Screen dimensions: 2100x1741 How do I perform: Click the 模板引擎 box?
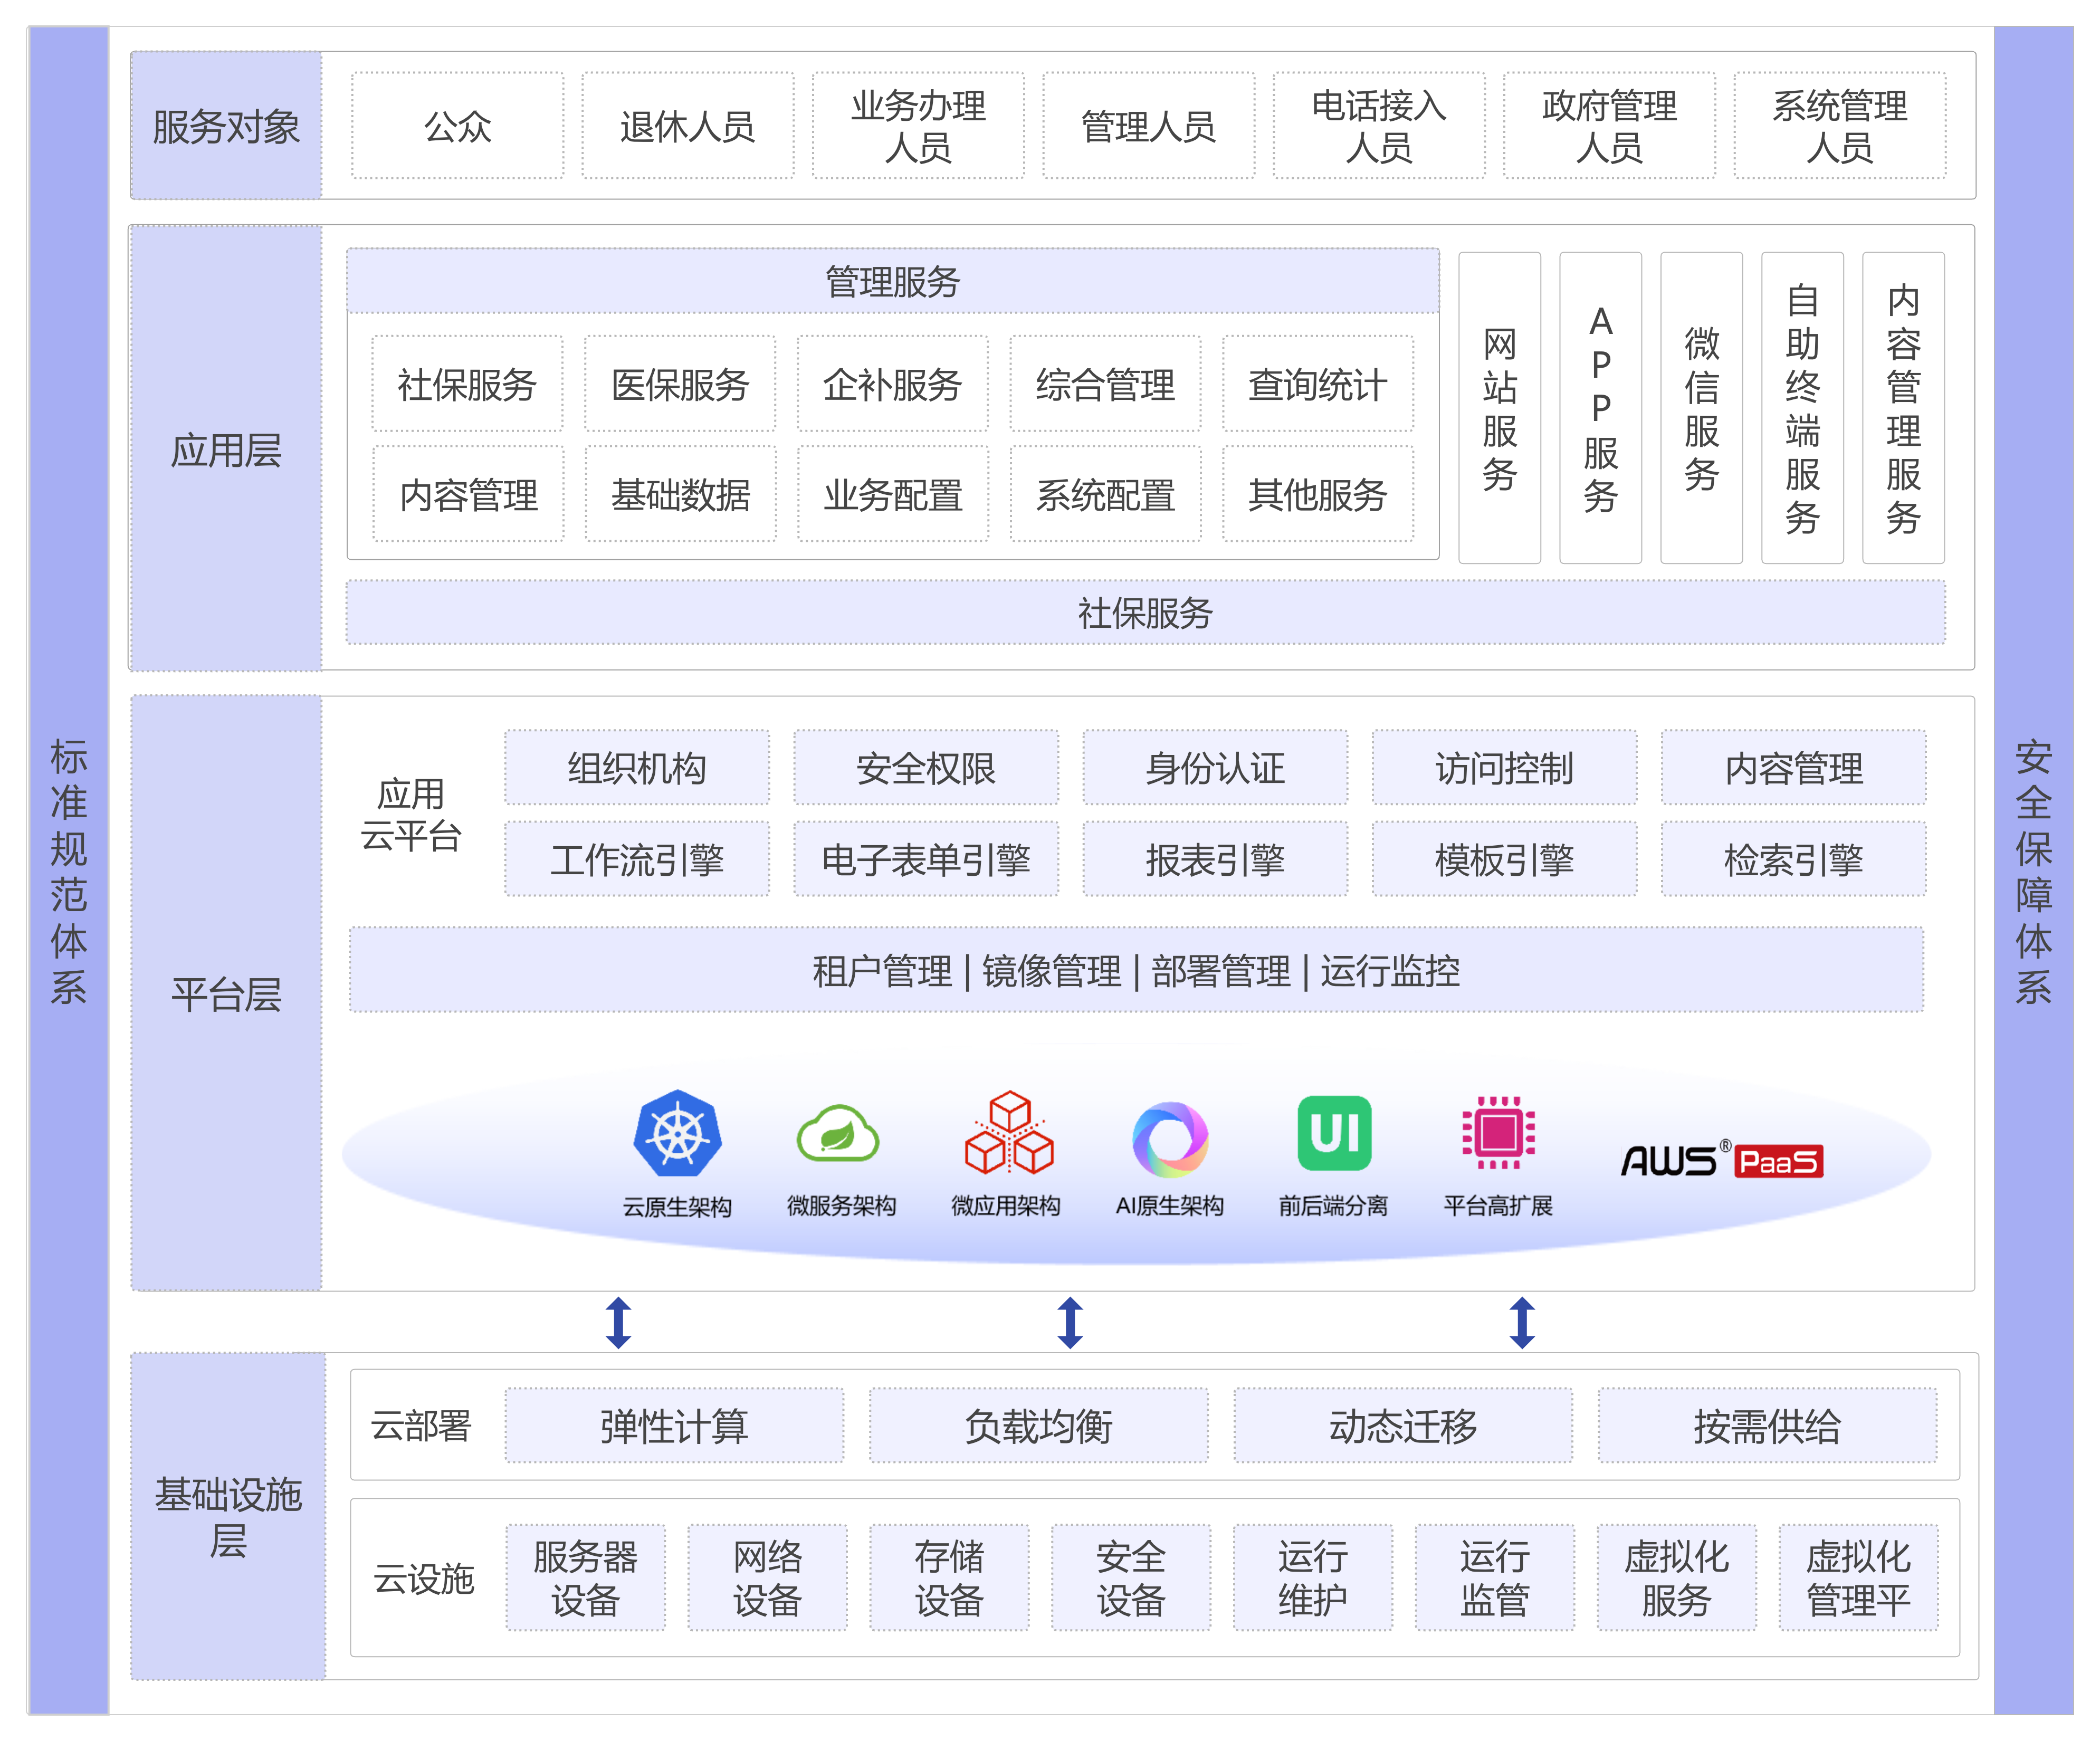pyautogui.click(x=1504, y=859)
